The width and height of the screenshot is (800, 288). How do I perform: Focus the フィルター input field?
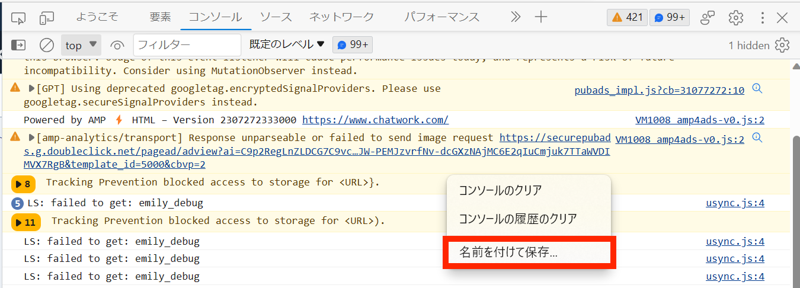point(187,45)
